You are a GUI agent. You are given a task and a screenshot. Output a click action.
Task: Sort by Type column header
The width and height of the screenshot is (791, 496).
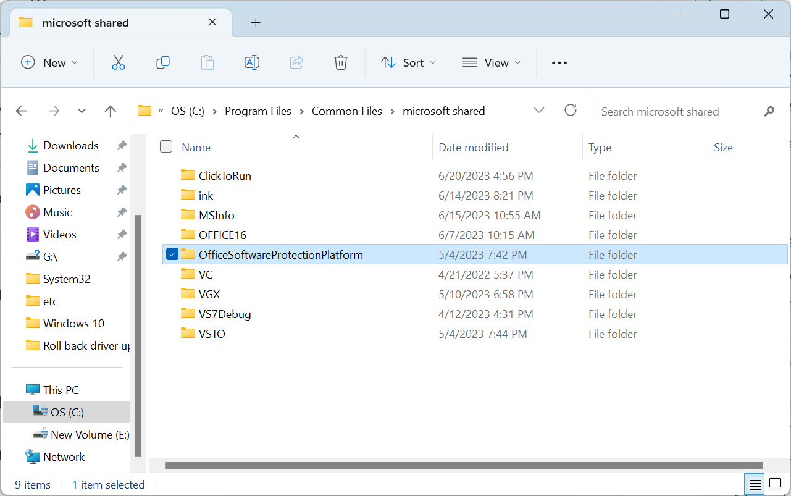(x=600, y=147)
